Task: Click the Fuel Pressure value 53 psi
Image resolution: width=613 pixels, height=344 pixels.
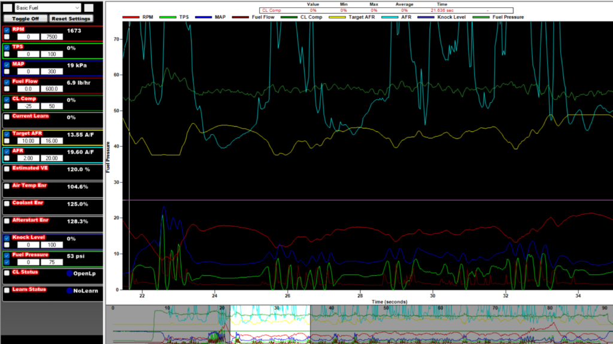Action: tap(75, 256)
